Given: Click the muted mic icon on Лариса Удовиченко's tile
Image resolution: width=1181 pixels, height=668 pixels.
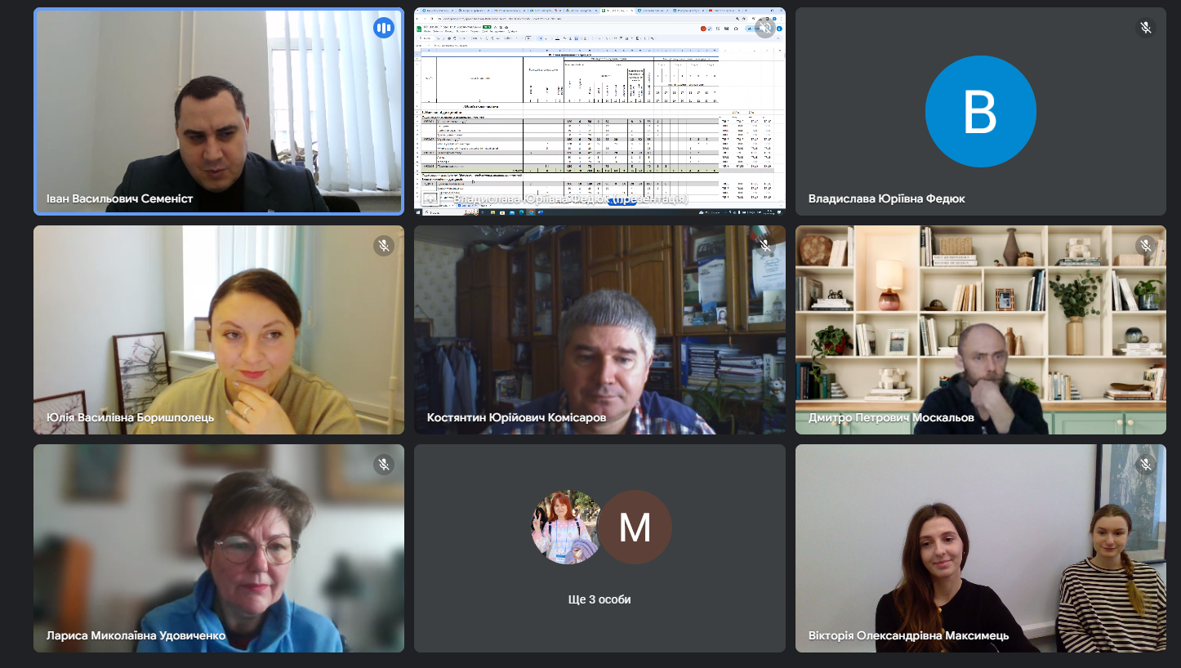Looking at the screenshot, I should [x=384, y=465].
